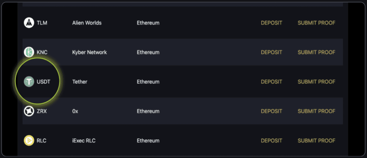Select the Kyber Network token name
The height and width of the screenshot is (158, 367).
[89, 52]
